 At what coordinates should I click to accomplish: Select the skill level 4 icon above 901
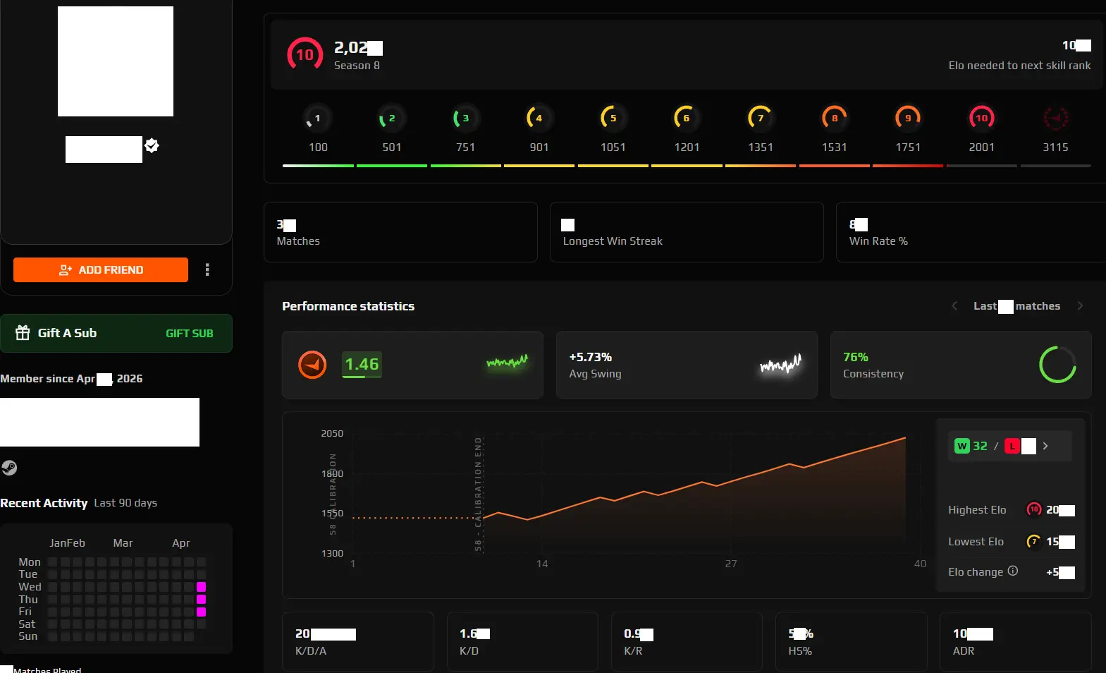point(539,118)
